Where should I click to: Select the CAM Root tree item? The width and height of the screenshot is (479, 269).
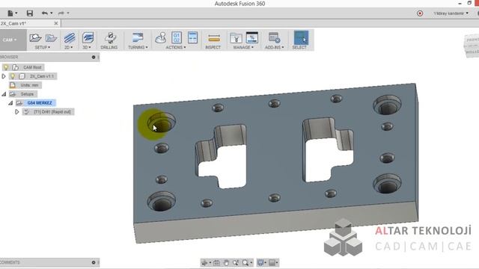click(x=32, y=67)
